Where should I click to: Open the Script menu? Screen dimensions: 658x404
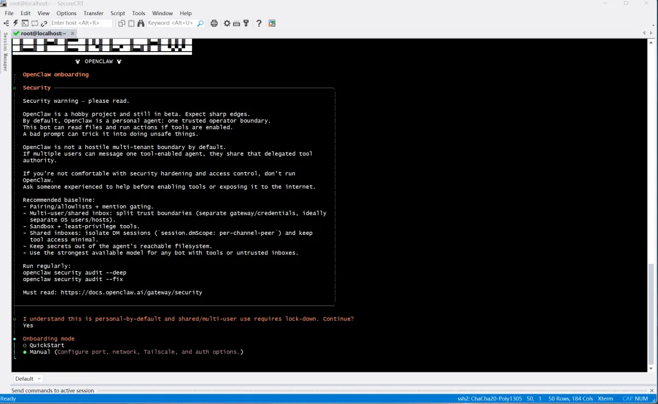[x=118, y=13]
